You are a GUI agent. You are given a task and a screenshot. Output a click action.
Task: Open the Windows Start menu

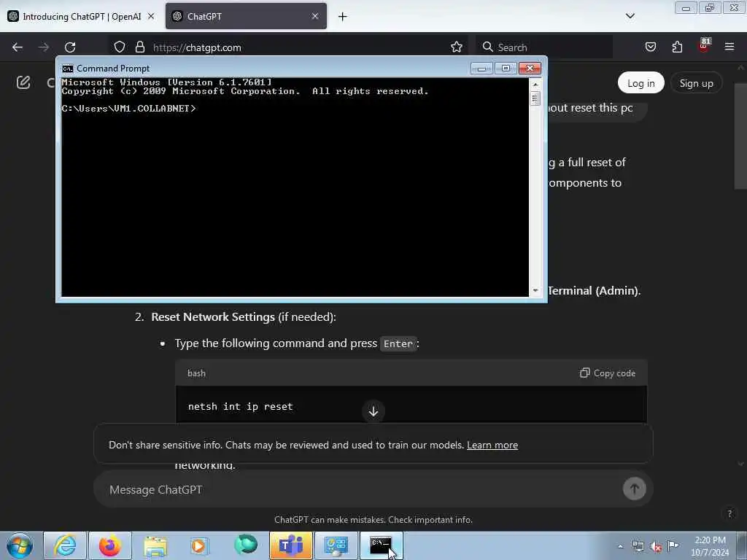coord(20,545)
